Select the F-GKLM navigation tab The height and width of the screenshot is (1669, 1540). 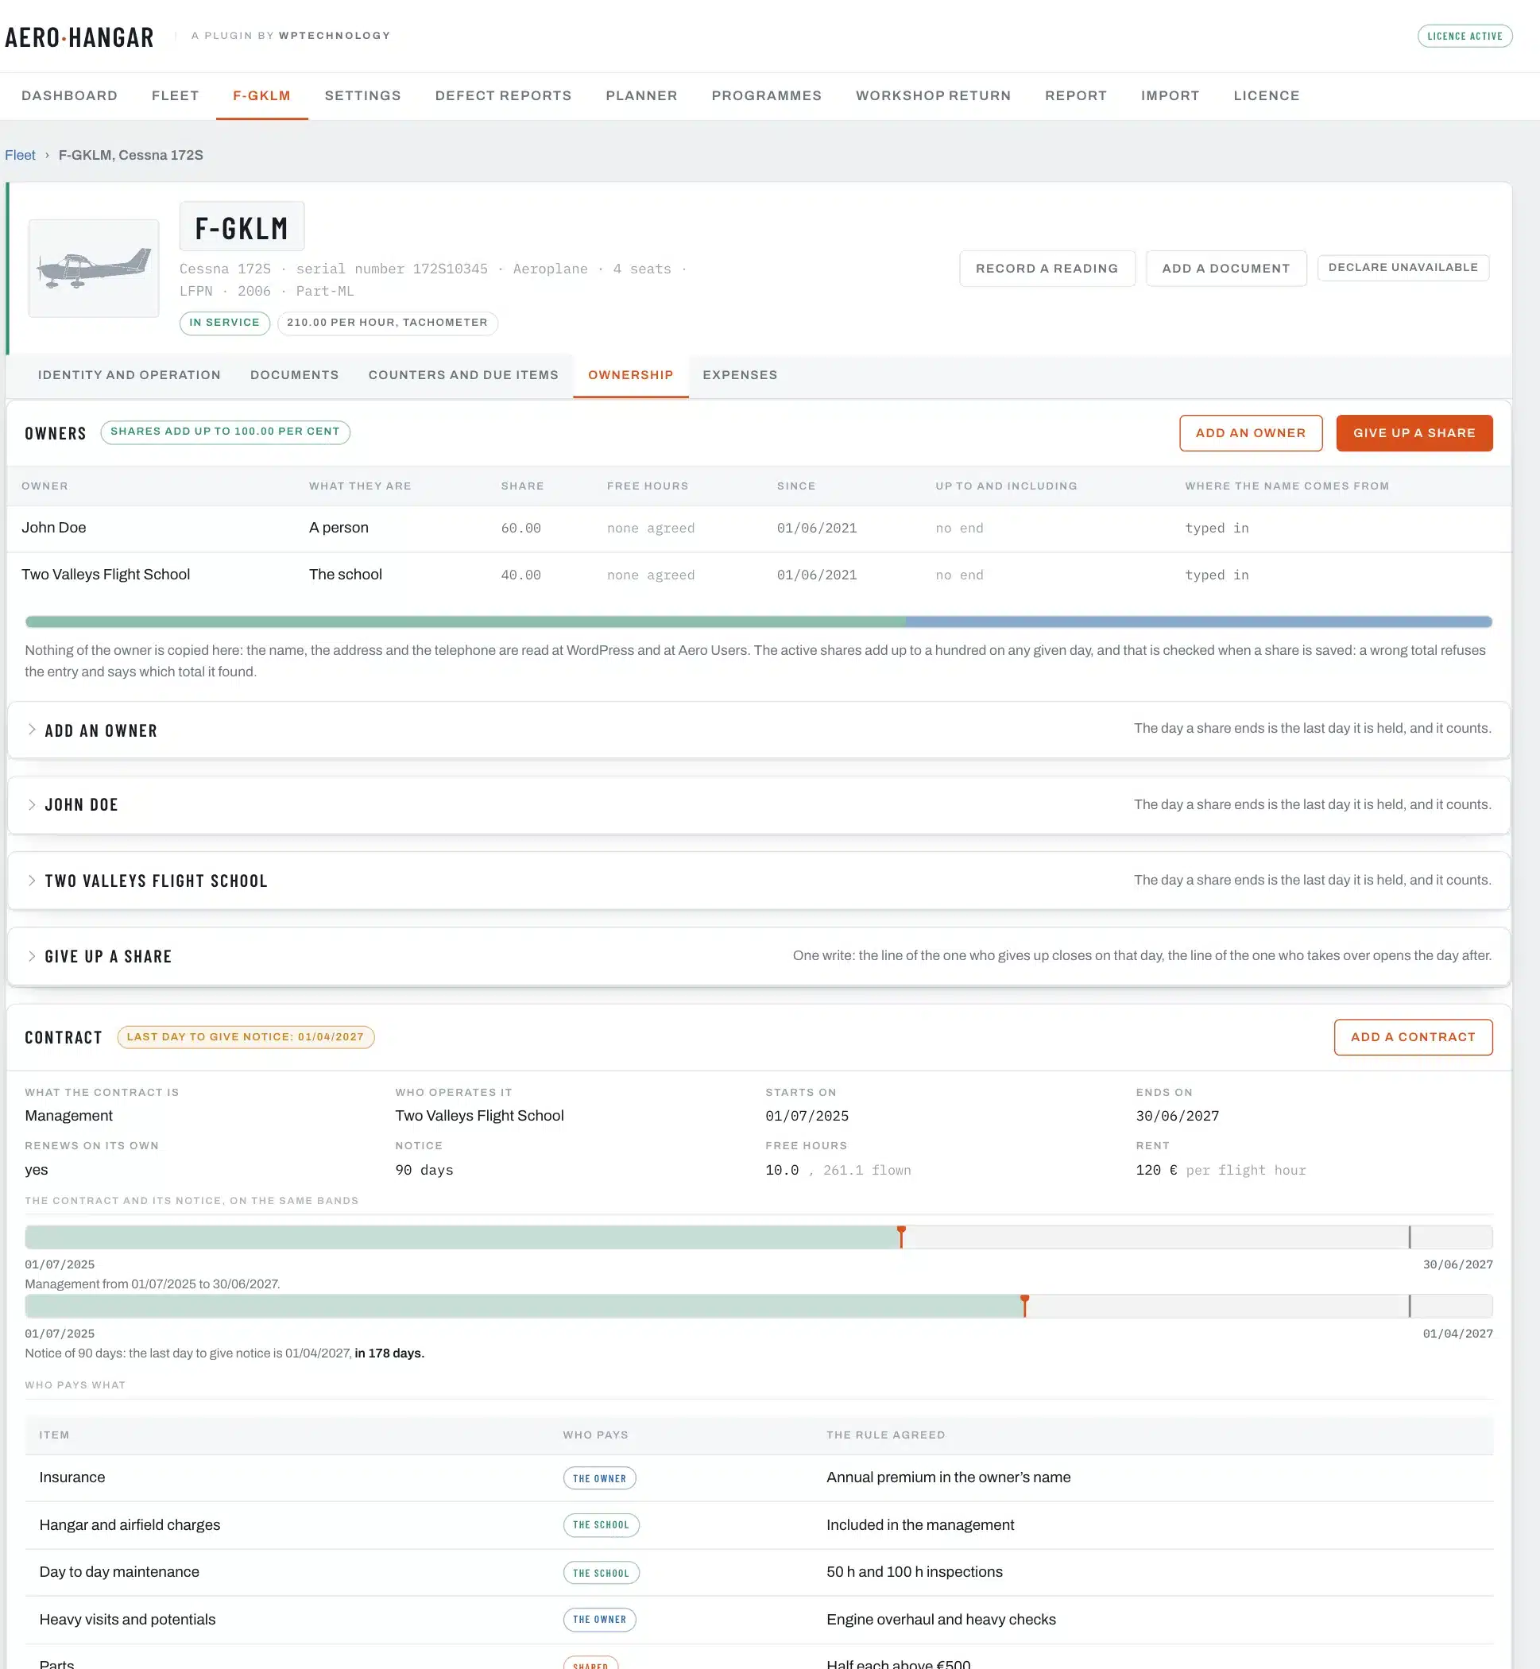pos(261,96)
